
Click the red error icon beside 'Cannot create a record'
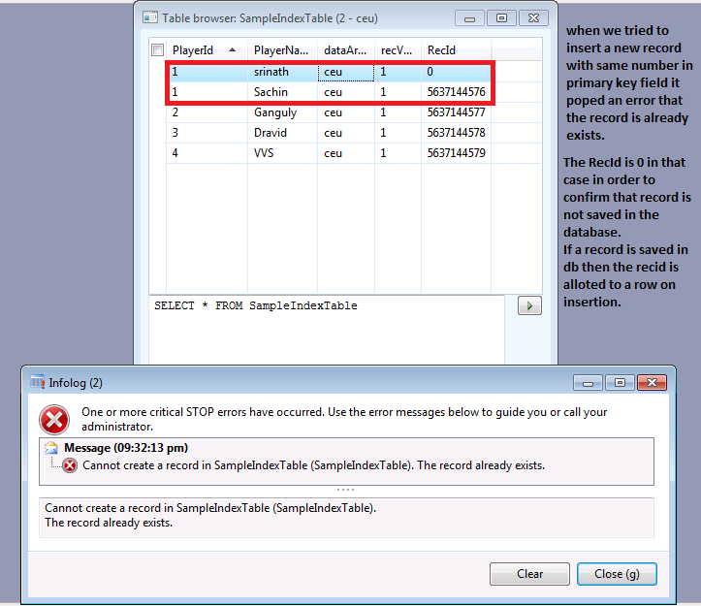click(70, 465)
